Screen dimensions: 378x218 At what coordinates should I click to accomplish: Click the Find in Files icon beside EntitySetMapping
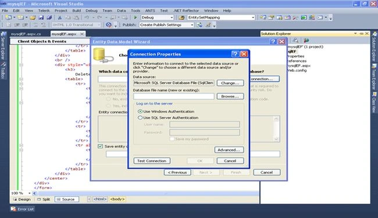point(181,17)
